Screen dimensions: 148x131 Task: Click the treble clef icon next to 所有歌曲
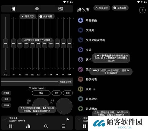[81, 20]
